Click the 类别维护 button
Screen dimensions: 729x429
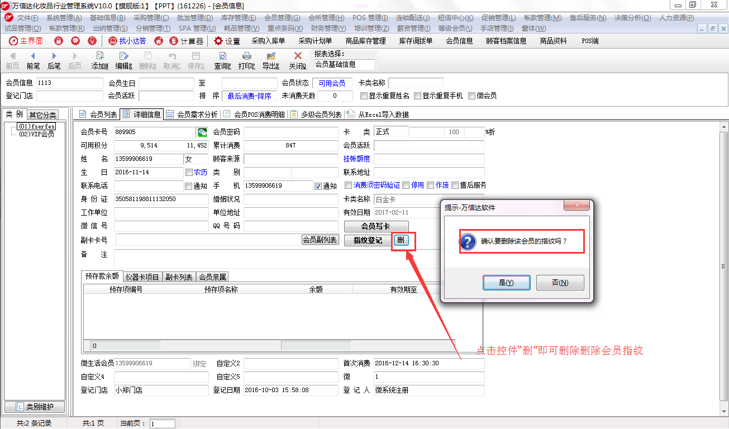(x=35, y=407)
